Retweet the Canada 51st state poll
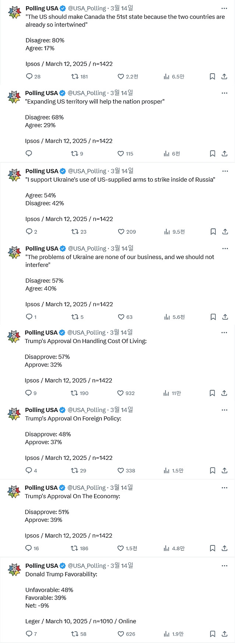Screen dimensions: 235x643 coord(75,77)
